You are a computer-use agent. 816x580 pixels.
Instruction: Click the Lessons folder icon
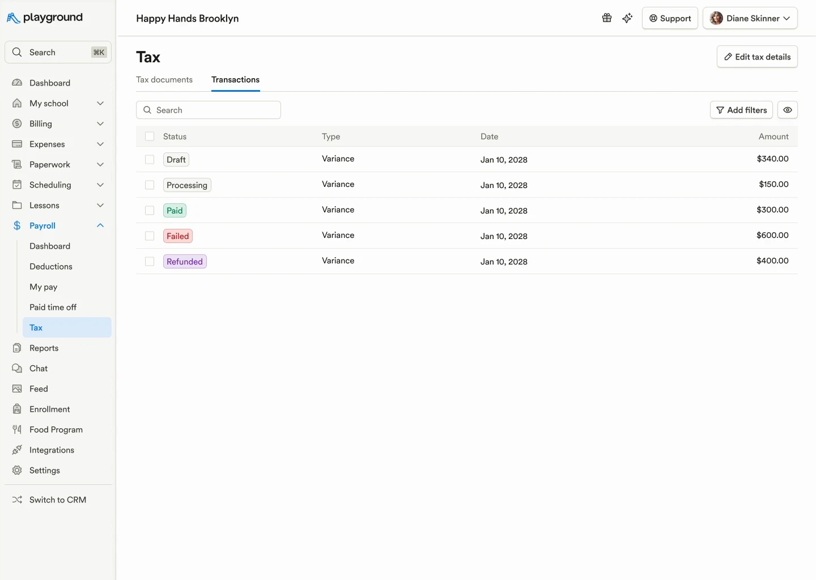pyautogui.click(x=17, y=205)
